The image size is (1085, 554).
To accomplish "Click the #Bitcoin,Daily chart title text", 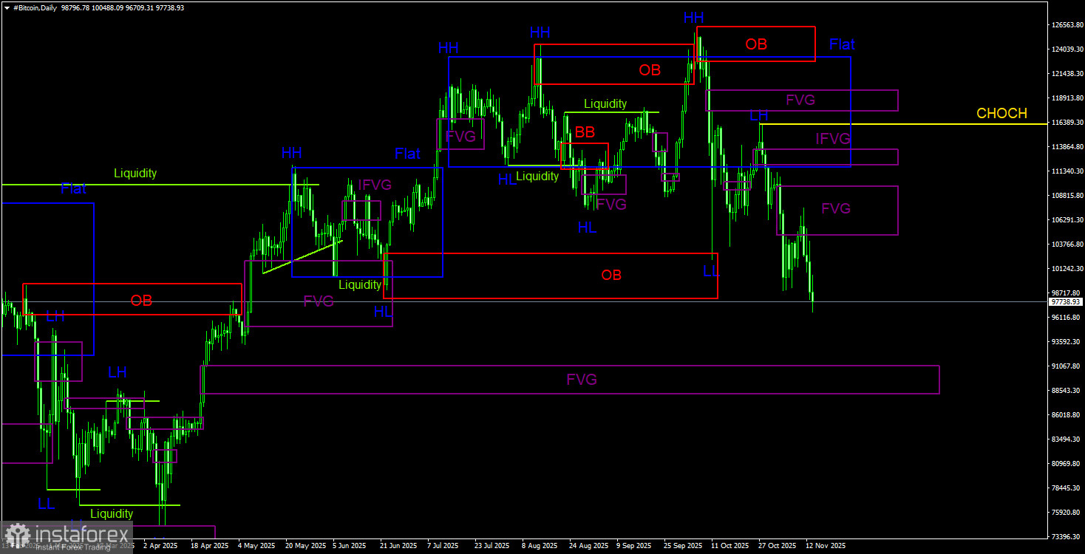I will [x=36, y=7].
